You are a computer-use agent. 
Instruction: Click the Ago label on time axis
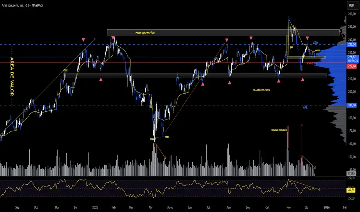[228, 207]
